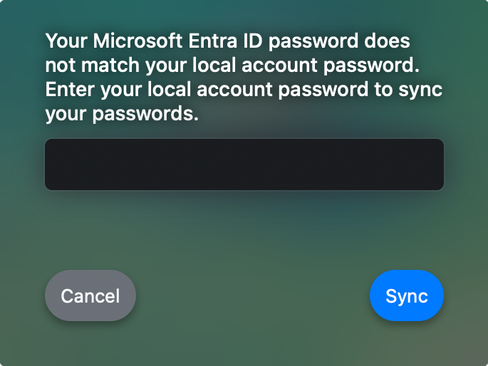Dismiss the dialog using Cancel
The height and width of the screenshot is (366, 488).
90,296
